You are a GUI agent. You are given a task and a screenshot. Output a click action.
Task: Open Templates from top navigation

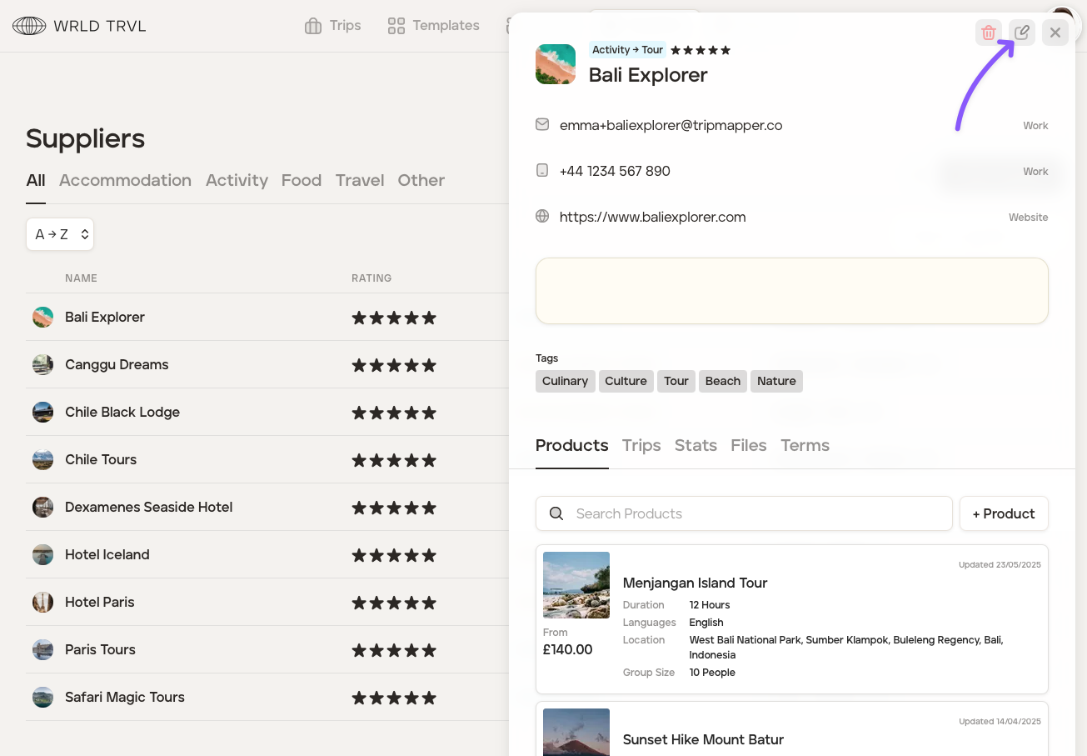point(434,26)
